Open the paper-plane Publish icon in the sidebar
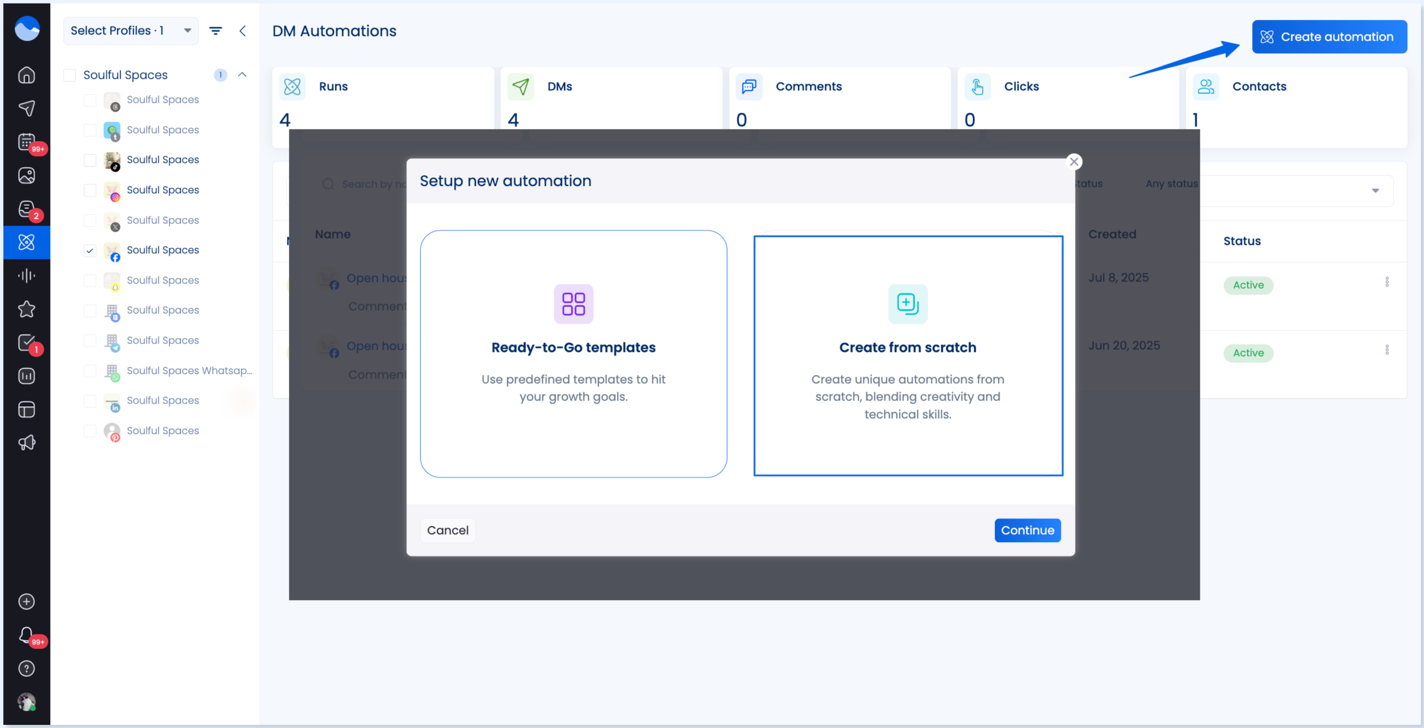 click(27, 108)
